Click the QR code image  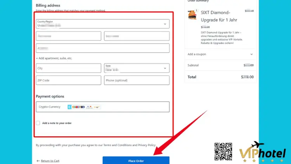point(223,152)
